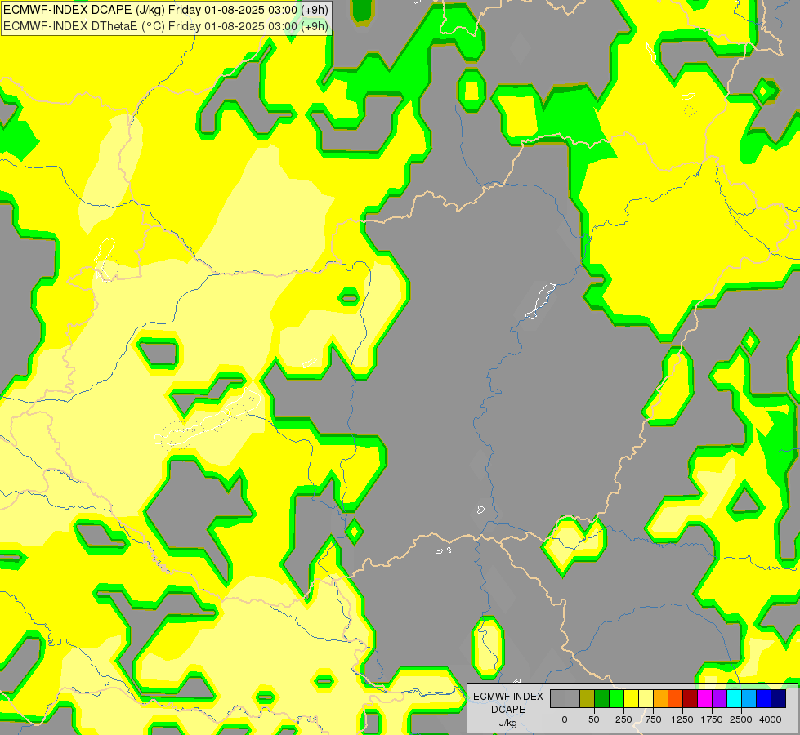Click the legend label 250
Screen dimensions: 800x735
tap(623, 719)
